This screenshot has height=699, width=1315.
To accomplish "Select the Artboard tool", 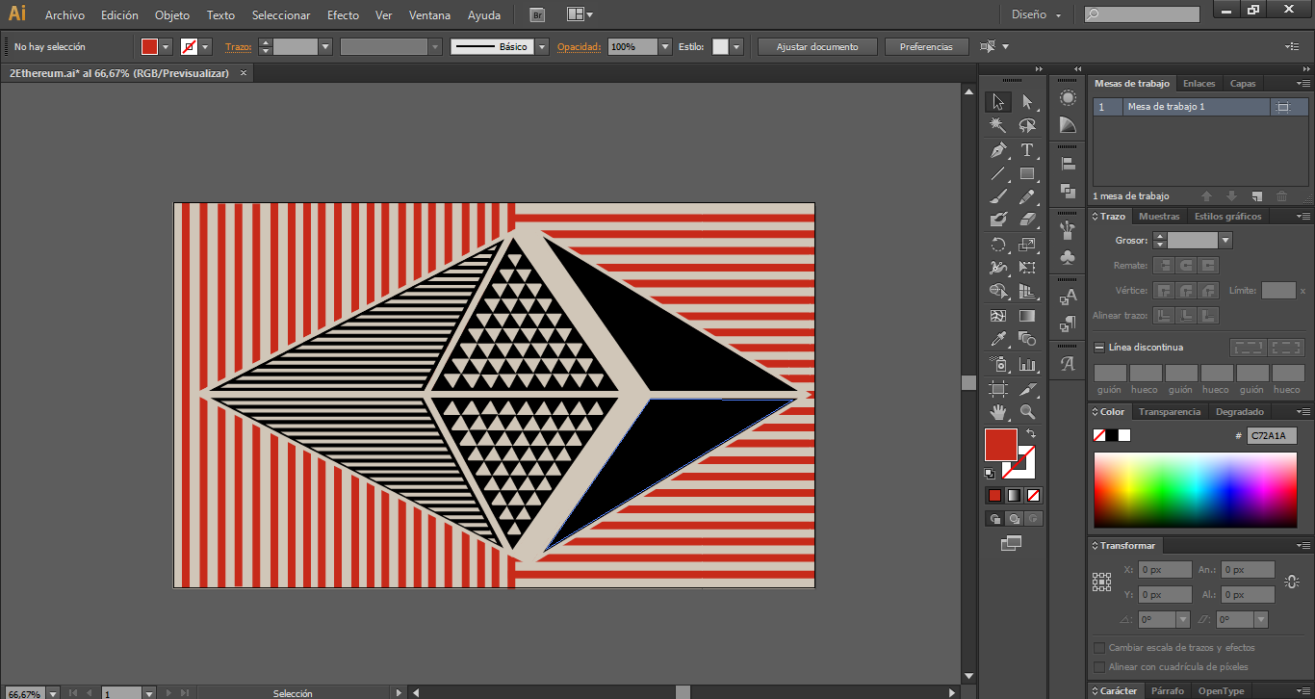I will click(x=998, y=389).
